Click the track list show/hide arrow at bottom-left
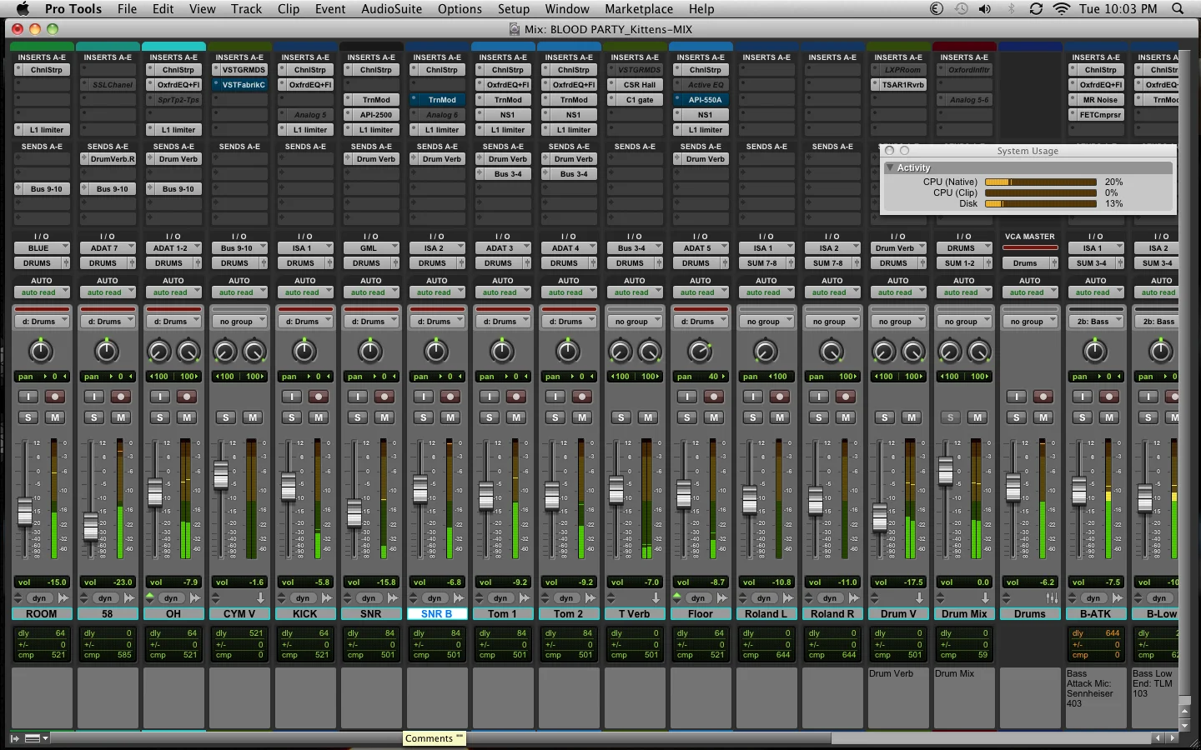This screenshot has width=1201, height=750. (15, 738)
